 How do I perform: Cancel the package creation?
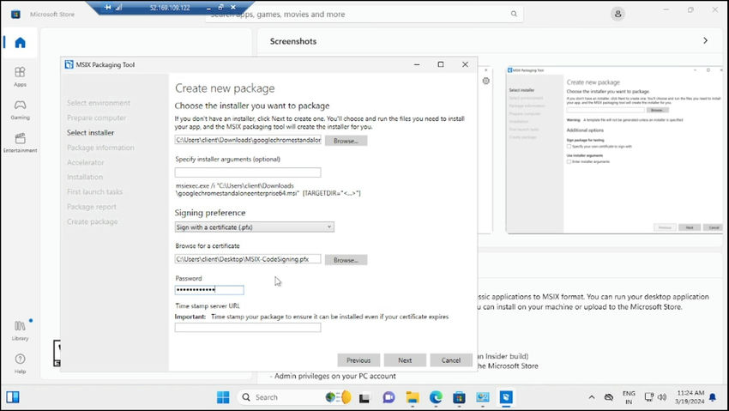[x=451, y=360]
